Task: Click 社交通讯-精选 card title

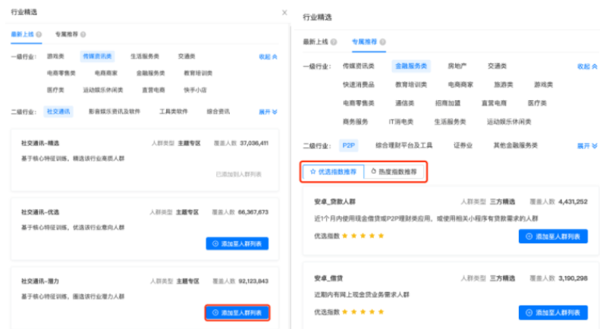Action: [40, 143]
